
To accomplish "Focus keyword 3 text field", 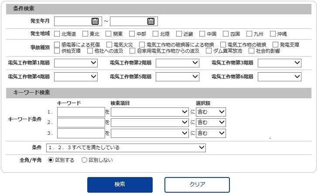I will (81, 133).
